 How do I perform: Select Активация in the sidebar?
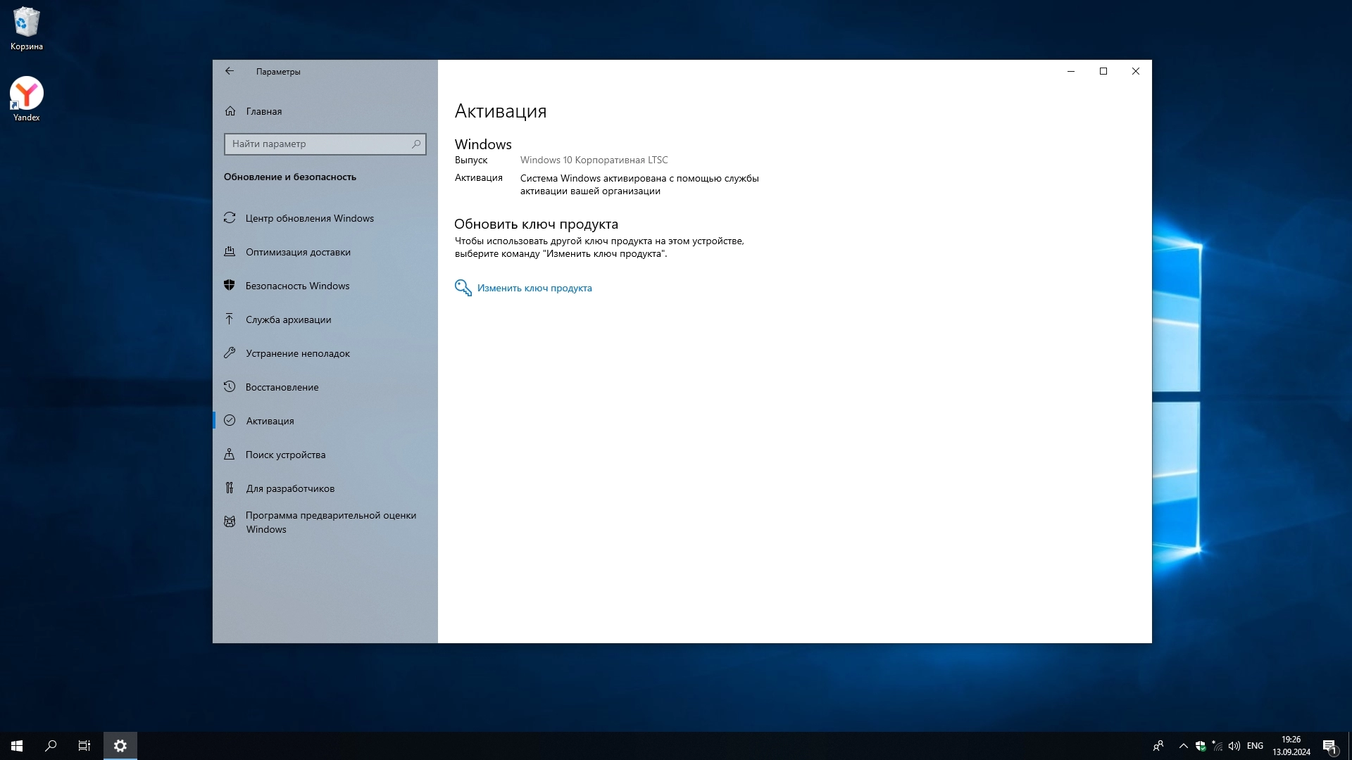coord(270,421)
